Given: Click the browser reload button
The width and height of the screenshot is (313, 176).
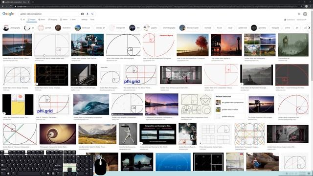Looking at the screenshot, I should [x=11, y=6].
